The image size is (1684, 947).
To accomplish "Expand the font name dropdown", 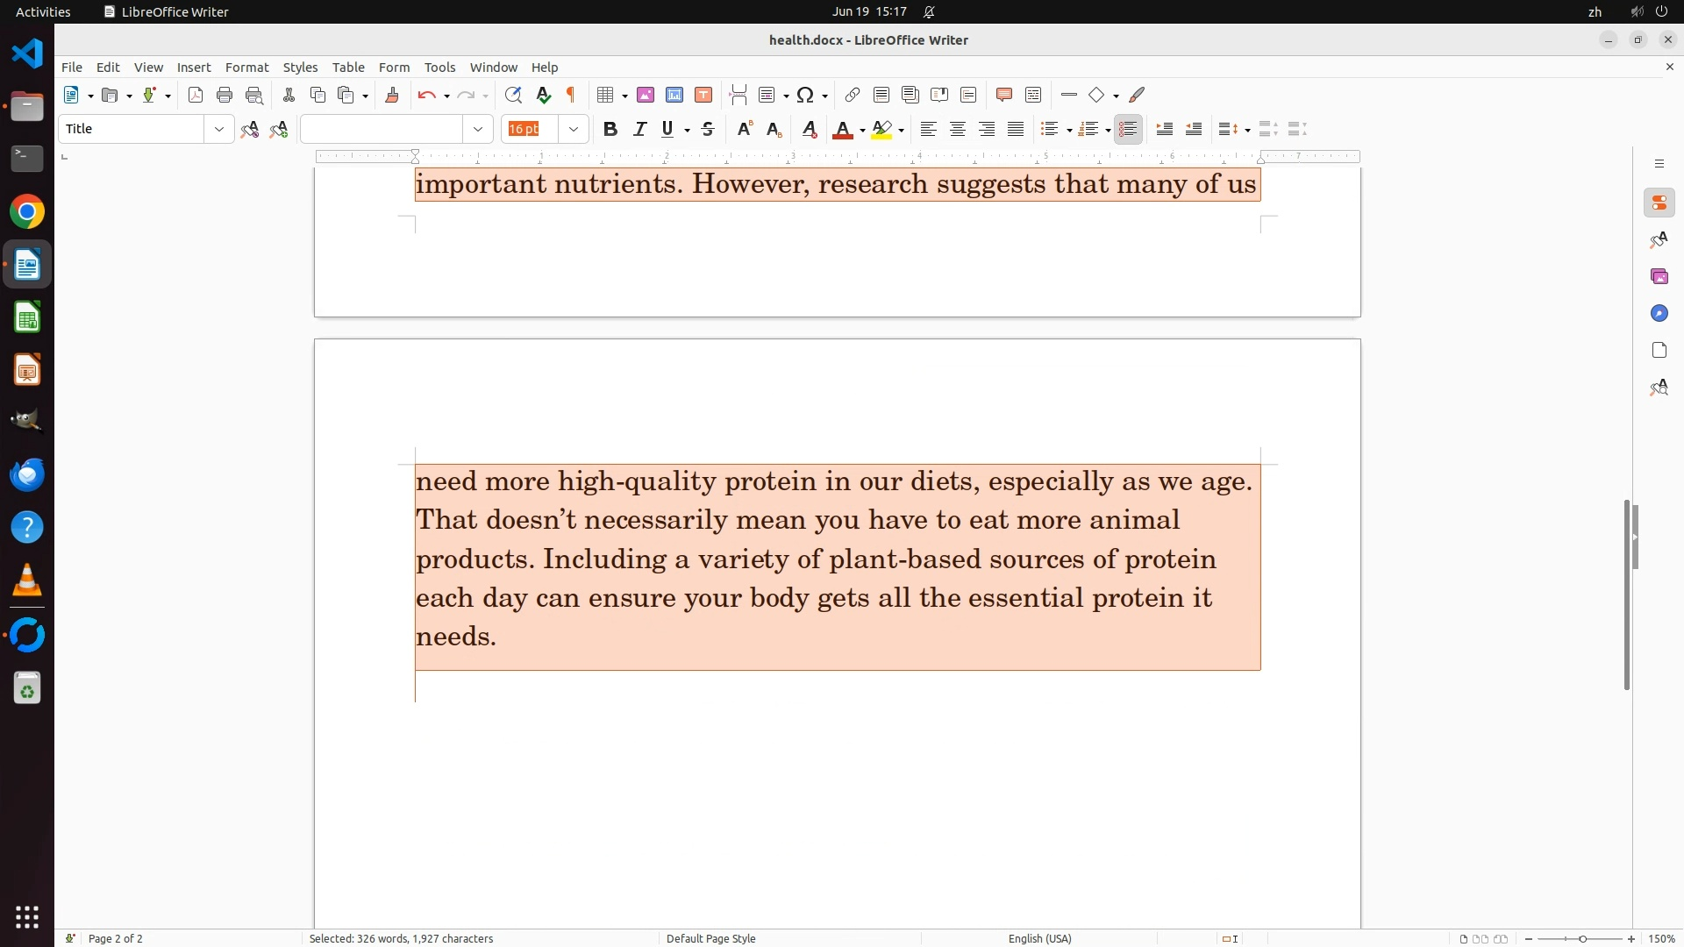I will 478,129.
